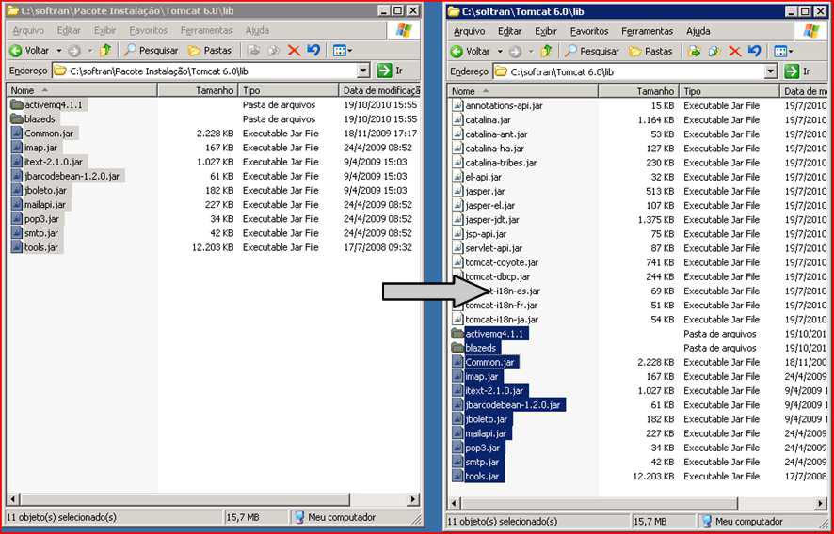The image size is (834, 534).
Task: Open Ferramentas menu in right window
Action: [x=648, y=31]
